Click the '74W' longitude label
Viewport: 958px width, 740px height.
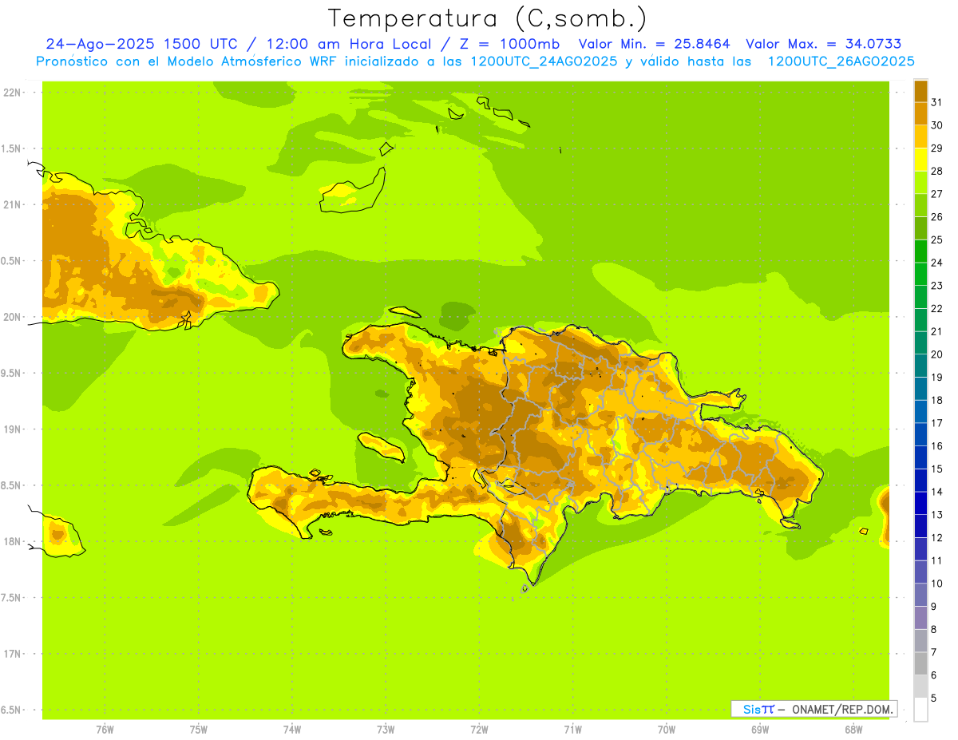pyautogui.click(x=291, y=730)
